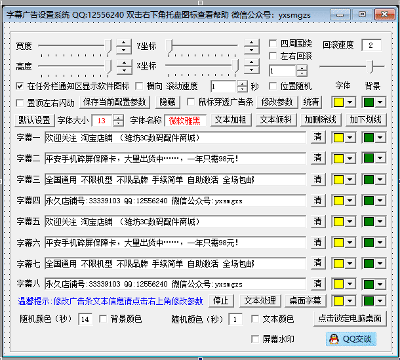Open the font color dropdown for 字幕三
400x360 pixels.
click(350, 180)
